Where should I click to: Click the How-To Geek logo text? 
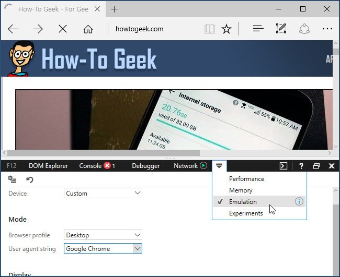coord(99,59)
